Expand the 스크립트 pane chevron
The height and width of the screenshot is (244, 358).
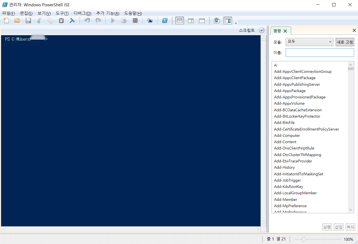(x=261, y=30)
